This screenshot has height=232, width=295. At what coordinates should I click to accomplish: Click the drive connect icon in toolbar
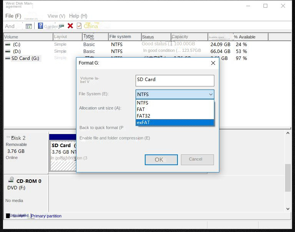click(61, 26)
